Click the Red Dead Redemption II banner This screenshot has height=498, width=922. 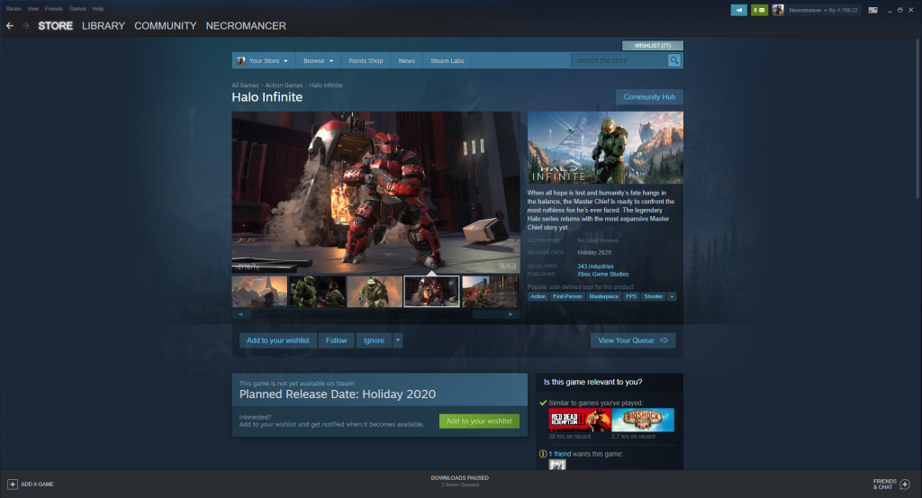click(580, 420)
